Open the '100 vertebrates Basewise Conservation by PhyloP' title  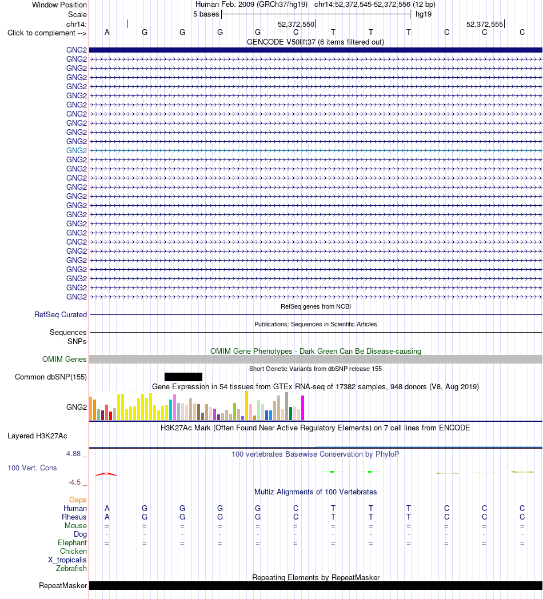point(316,454)
